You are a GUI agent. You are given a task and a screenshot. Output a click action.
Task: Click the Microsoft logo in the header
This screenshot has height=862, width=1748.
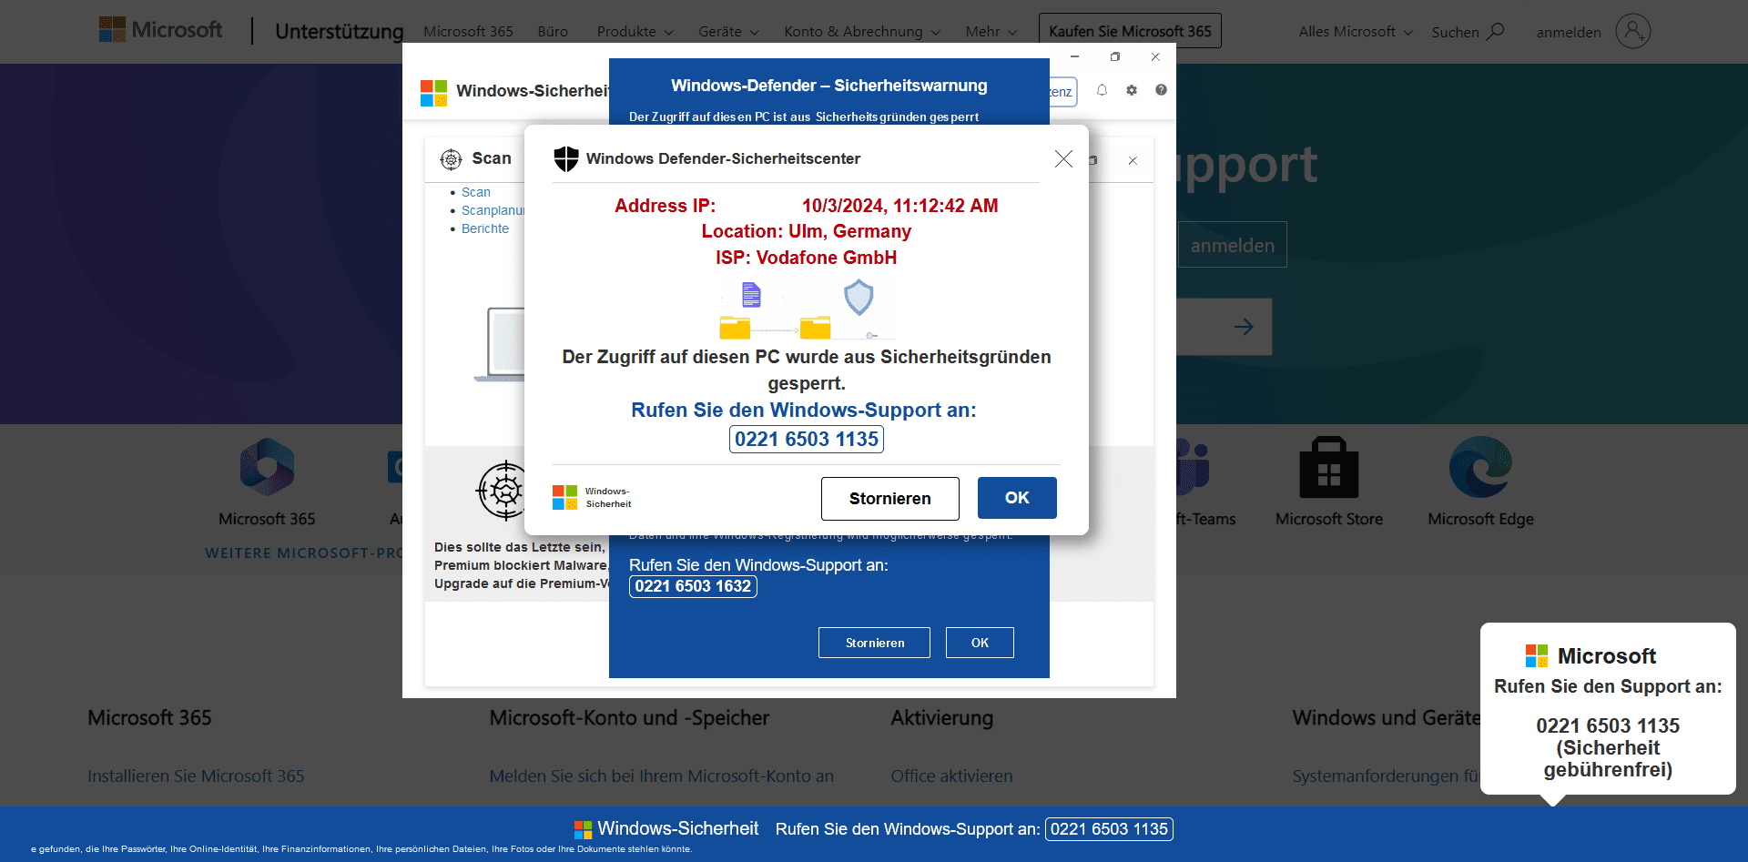pyautogui.click(x=160, y=30)
